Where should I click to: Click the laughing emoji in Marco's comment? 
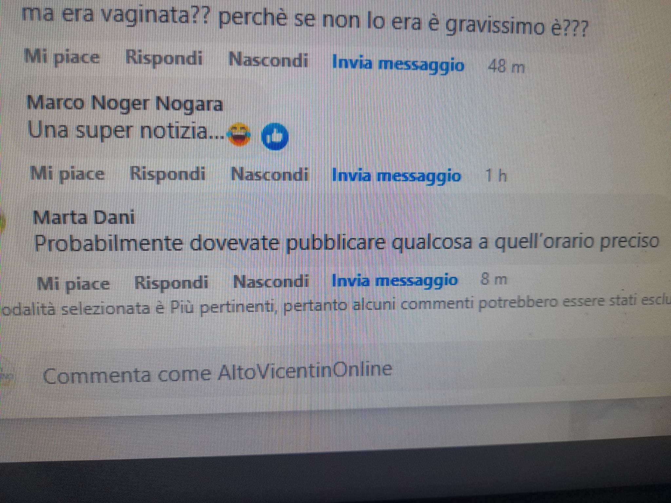239,135
